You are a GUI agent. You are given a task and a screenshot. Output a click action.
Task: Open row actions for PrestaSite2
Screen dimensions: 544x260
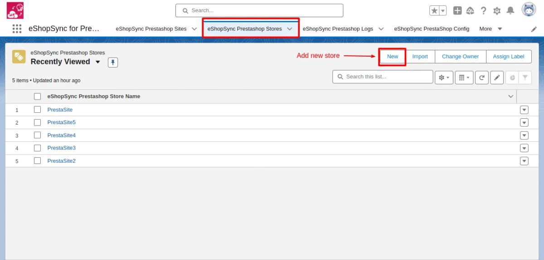(525, 161)
